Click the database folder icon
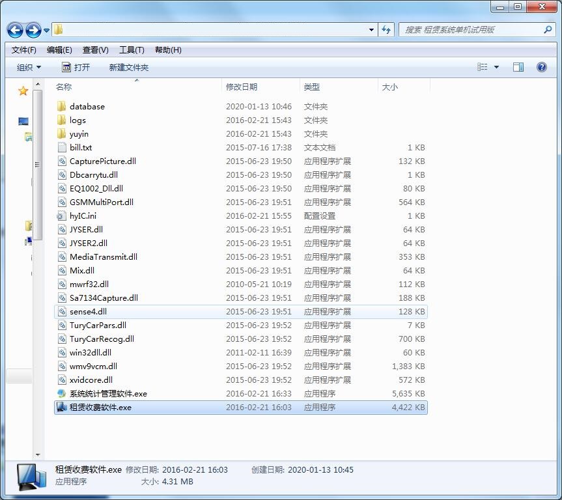The height and width of the screenshot is (500, 562). pyautogui.click(x=62, y=107)
